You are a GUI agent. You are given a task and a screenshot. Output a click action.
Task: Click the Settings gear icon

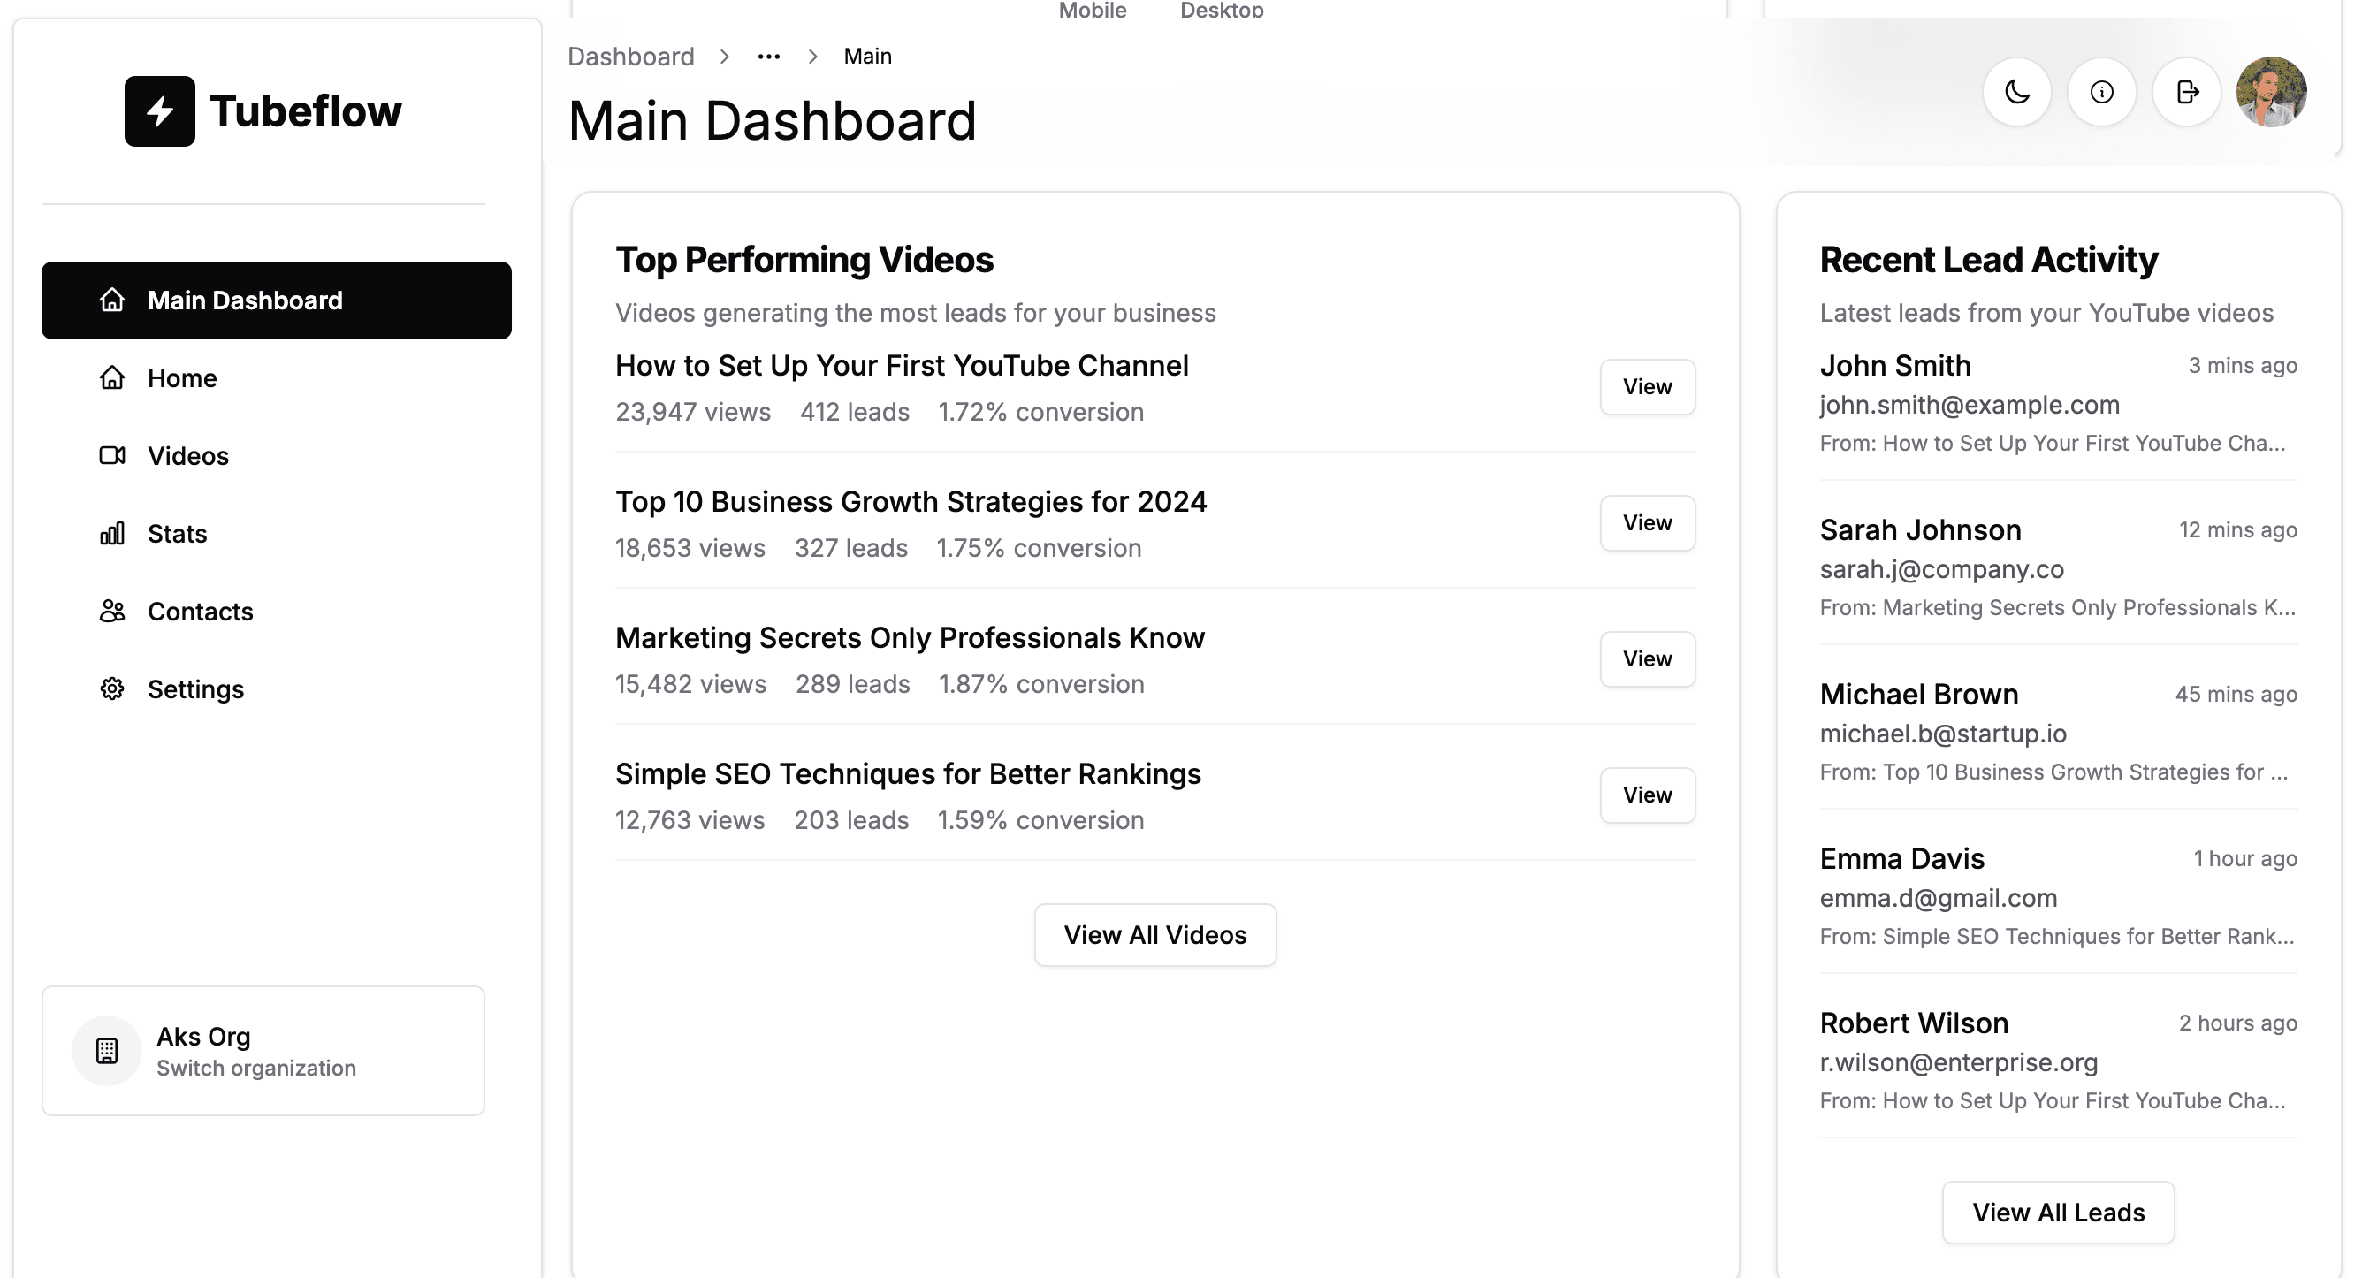112,689
